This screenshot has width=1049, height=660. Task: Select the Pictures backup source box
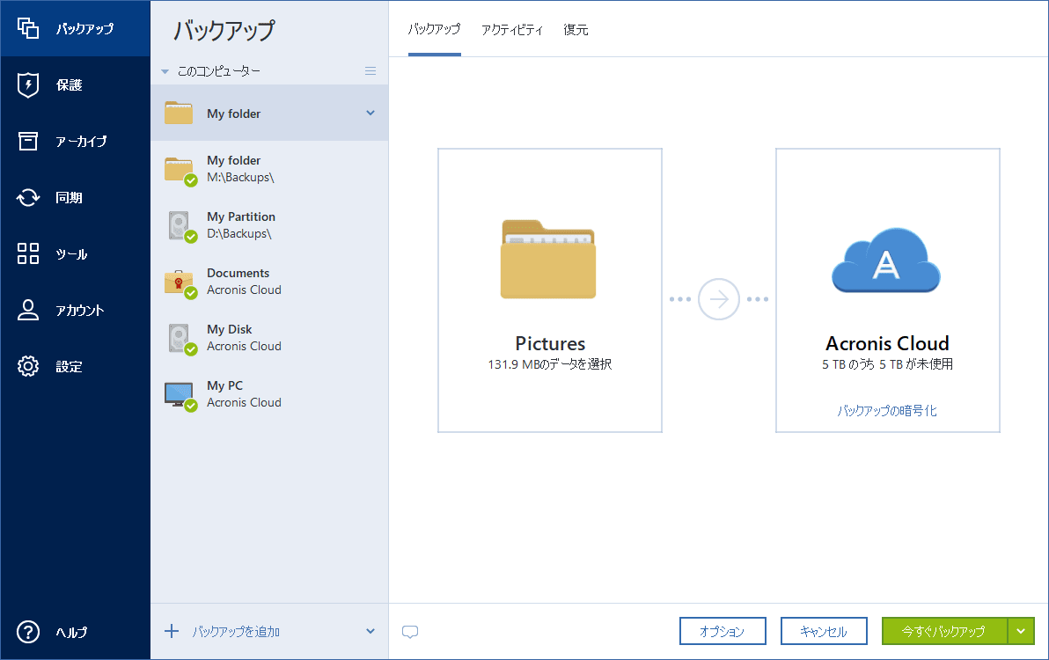tap(550, 290)
